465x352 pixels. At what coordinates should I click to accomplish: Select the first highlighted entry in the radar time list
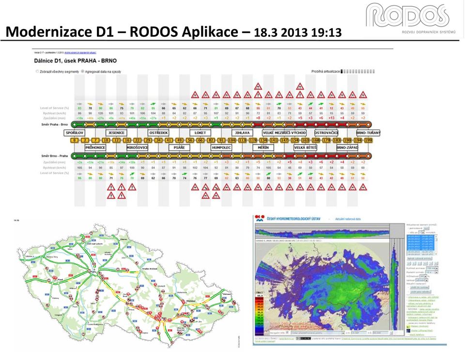coord(420,236)
